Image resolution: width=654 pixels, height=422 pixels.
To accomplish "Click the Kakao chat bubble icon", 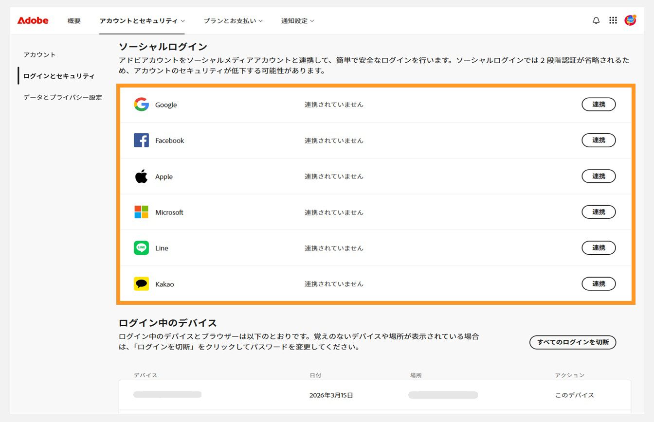I will (x=141, y=283).
